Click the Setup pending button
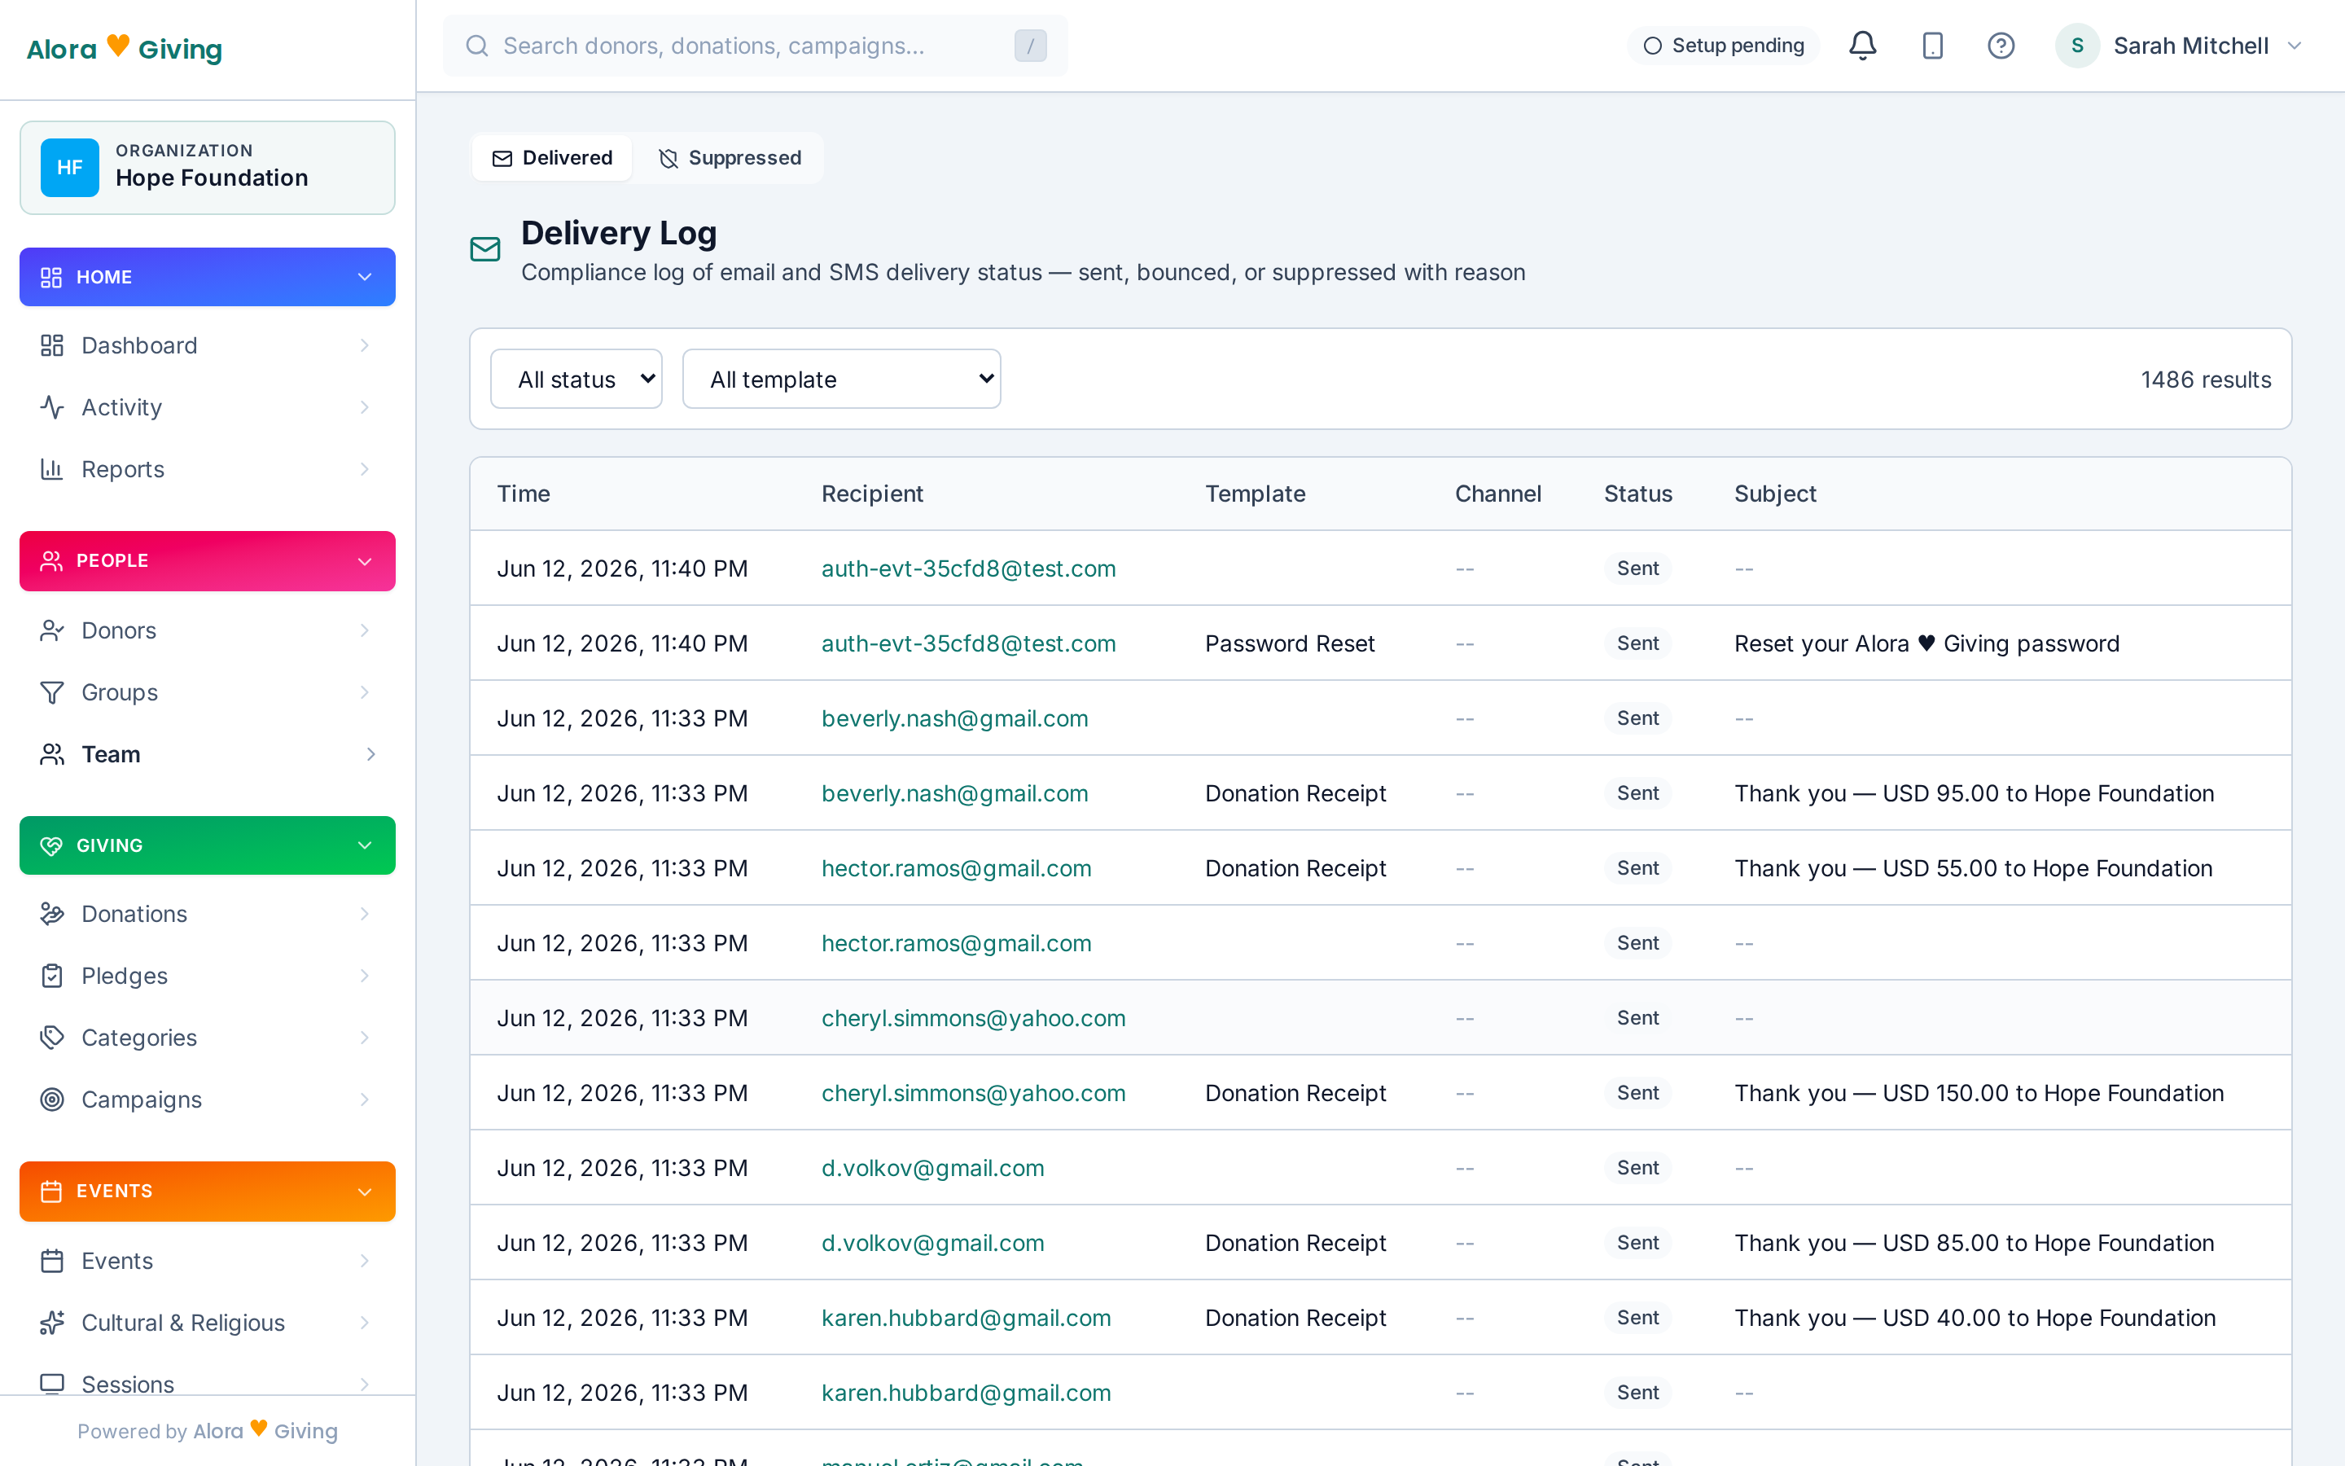 pyautogui.click(x=1723, y=46)
